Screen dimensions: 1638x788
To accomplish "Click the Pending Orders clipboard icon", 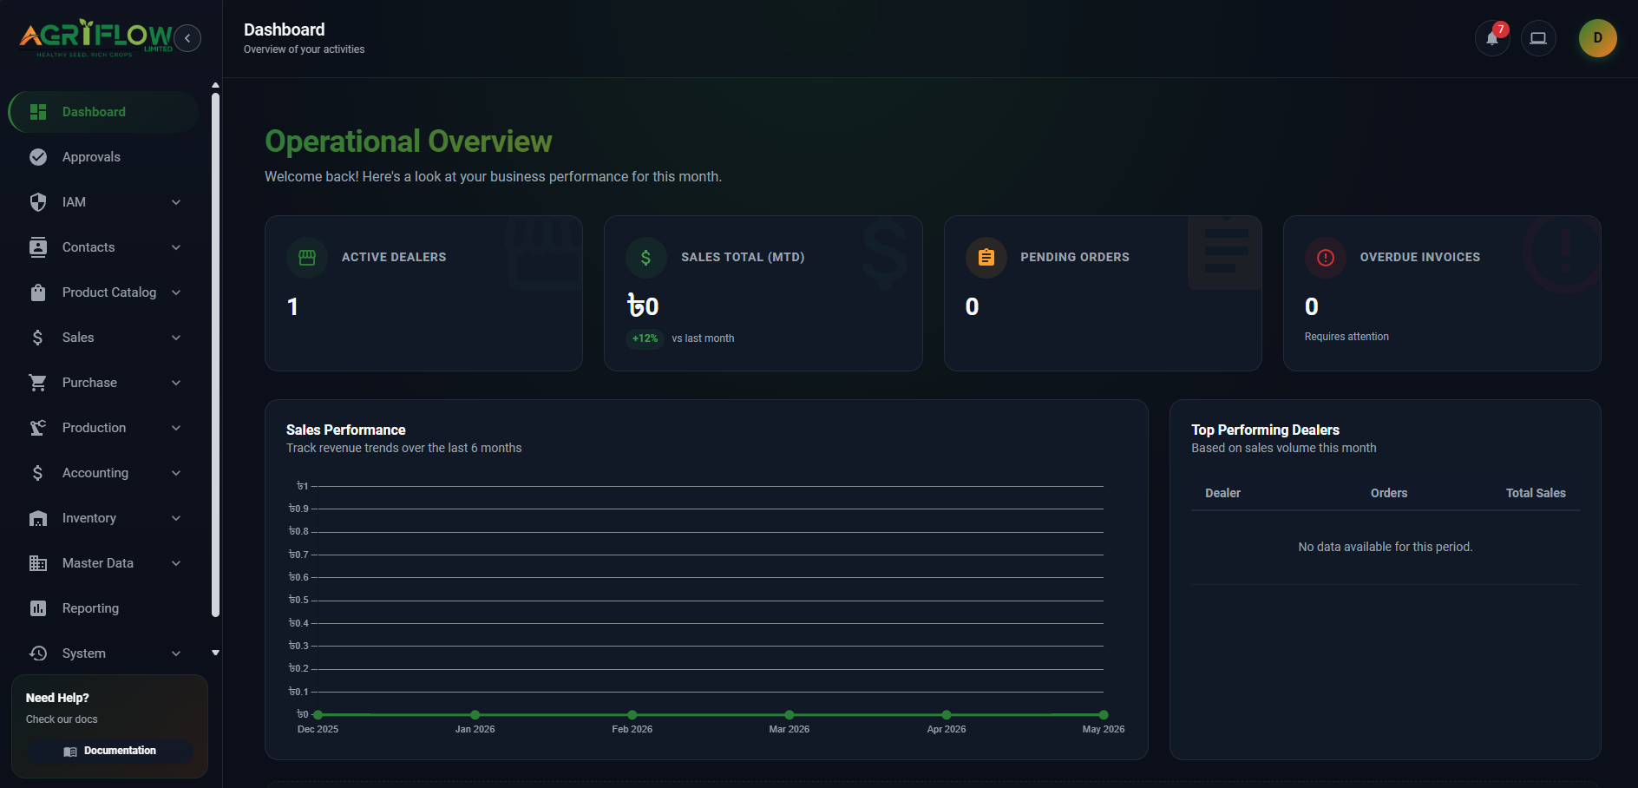I will pyautogui.click(x=986, y=258).
